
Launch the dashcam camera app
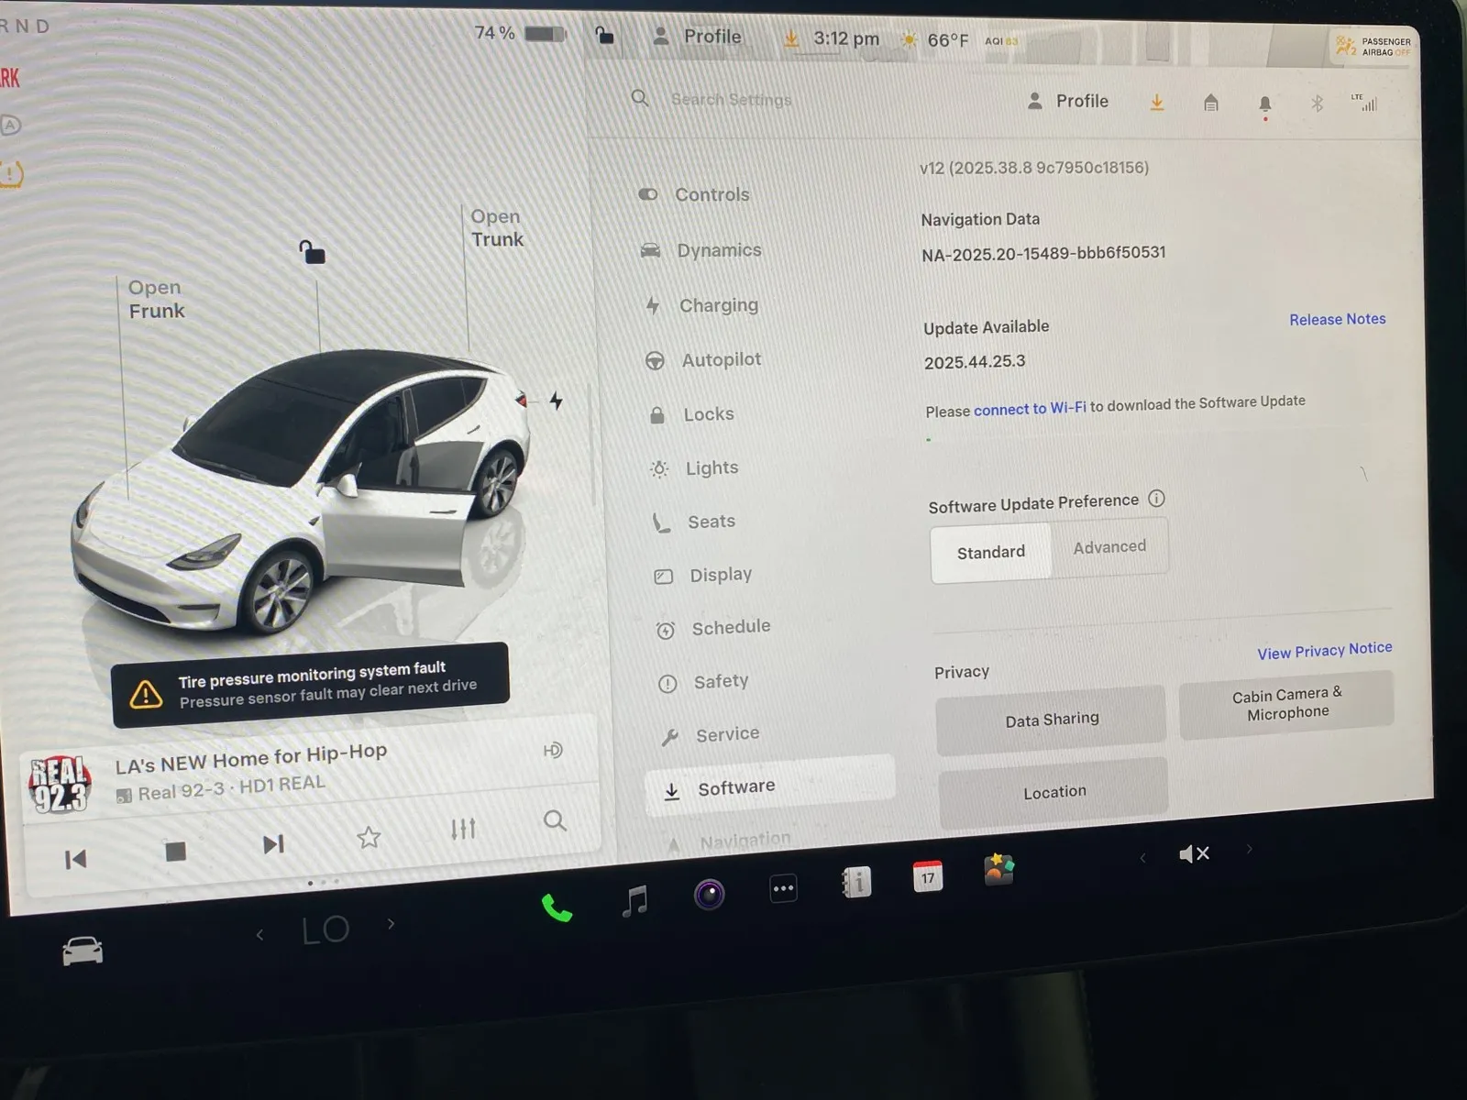(x=709, y=894)
